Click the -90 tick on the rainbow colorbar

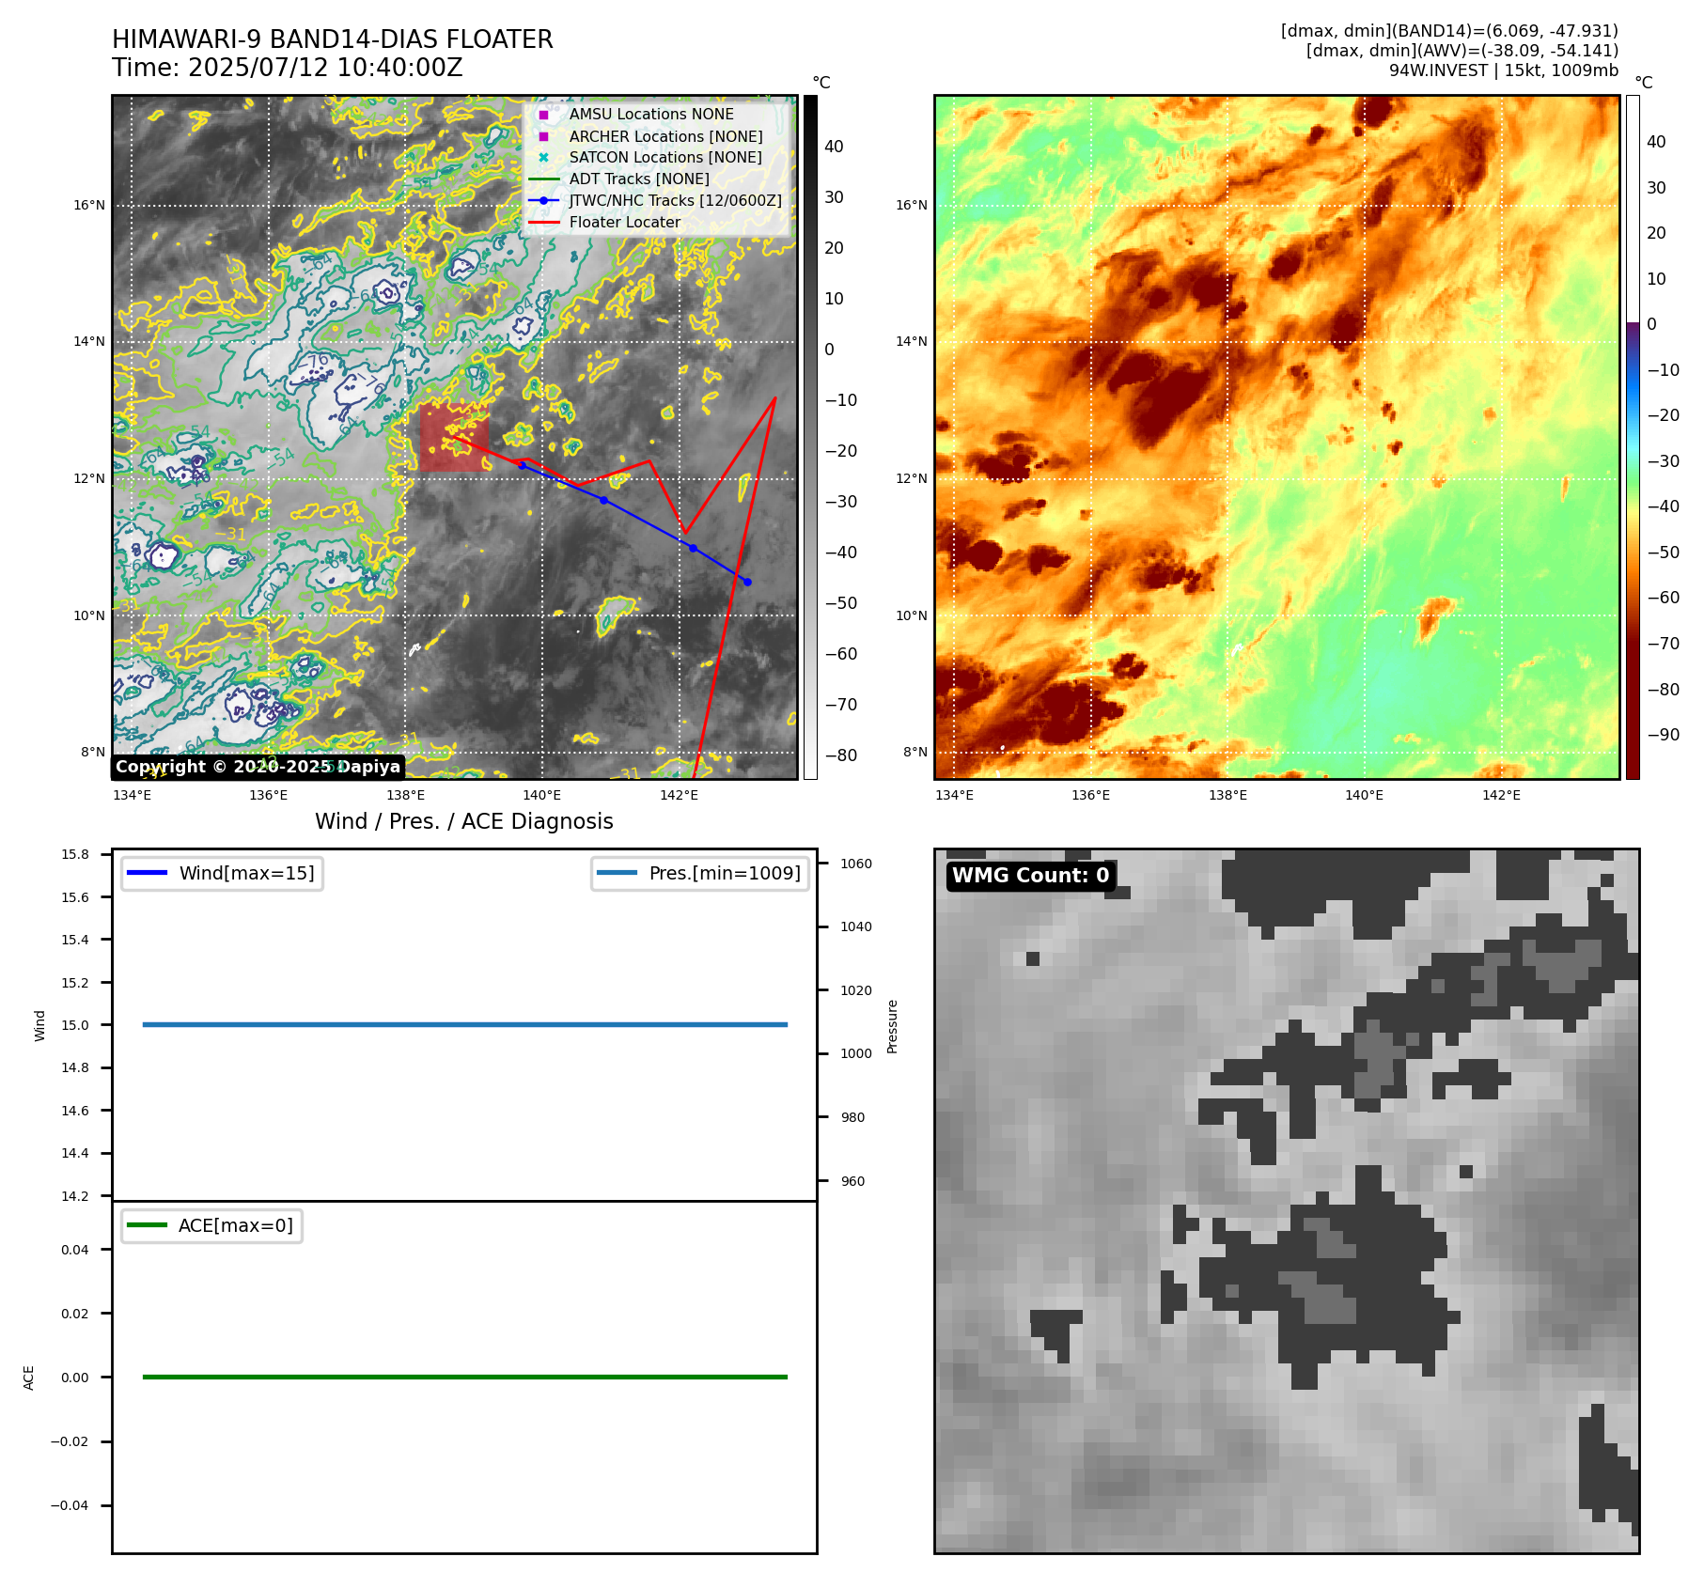coord(1664,735)
